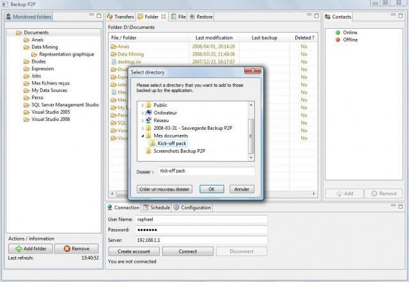Screen dimensions: 409x282
Task: Click the Kick-off pack folder icon
Action: [152, 143]
